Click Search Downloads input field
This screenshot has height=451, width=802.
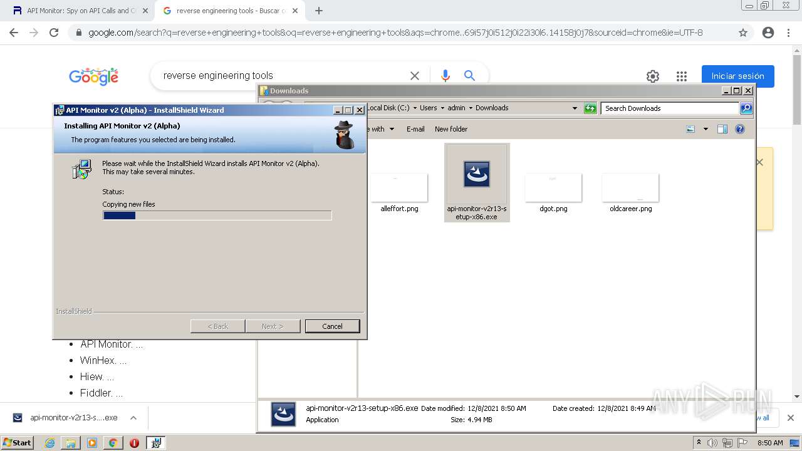670,108
